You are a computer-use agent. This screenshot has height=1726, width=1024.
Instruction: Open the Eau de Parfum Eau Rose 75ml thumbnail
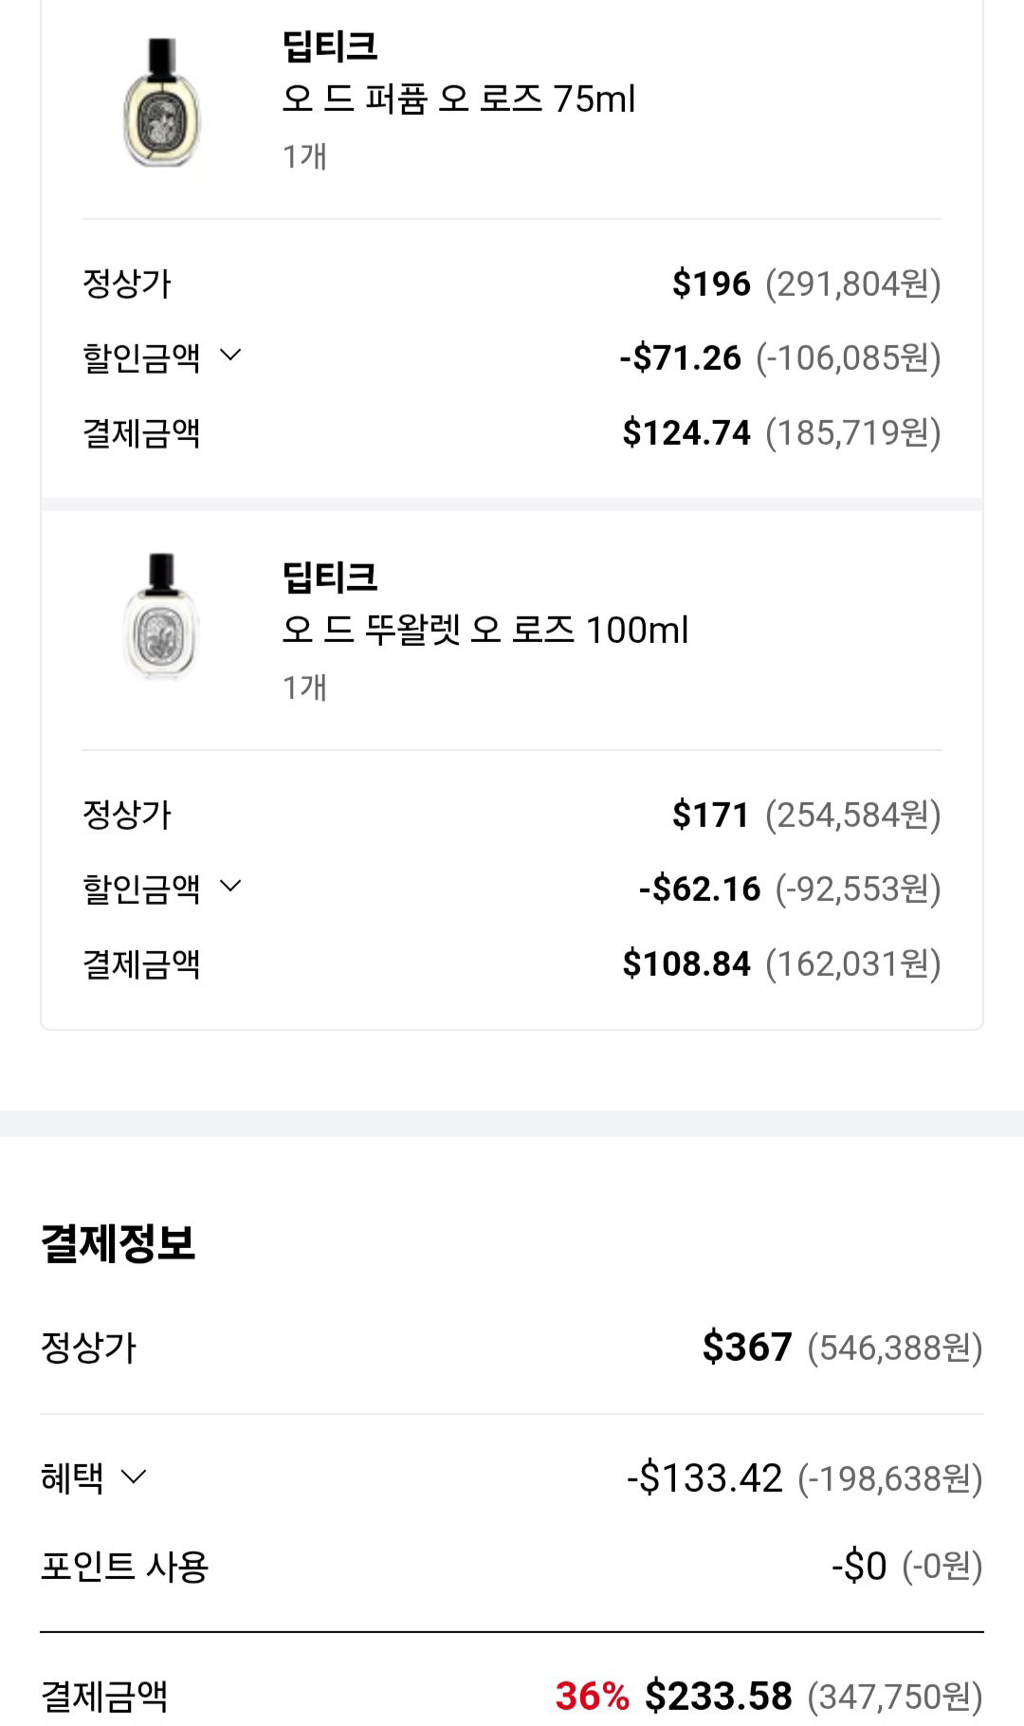tap(163, 102)
